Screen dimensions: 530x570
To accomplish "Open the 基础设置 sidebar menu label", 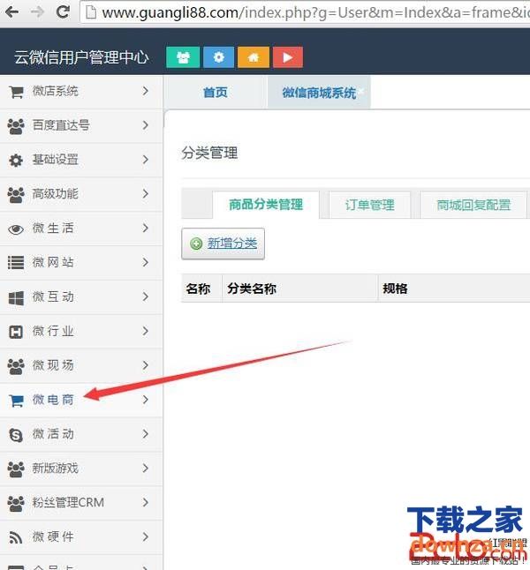I will [x=56, y=159].
